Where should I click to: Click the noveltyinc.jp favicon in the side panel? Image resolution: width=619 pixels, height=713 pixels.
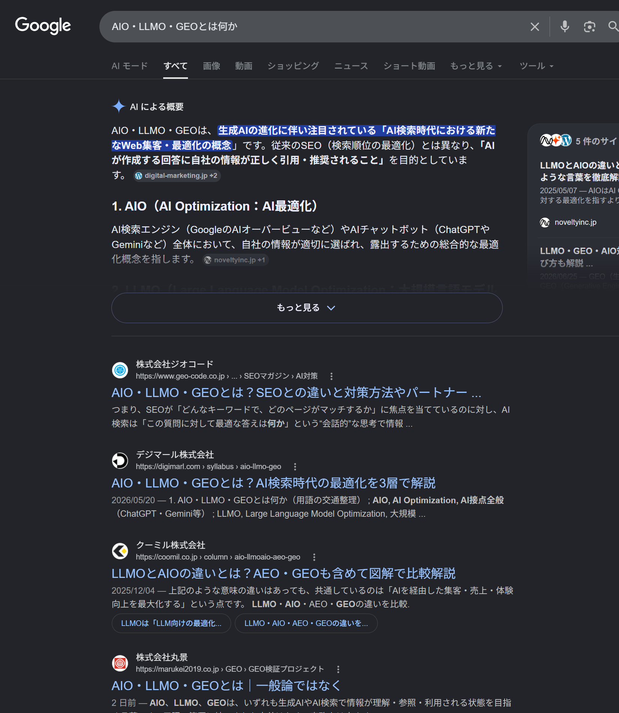click(545, 223)
